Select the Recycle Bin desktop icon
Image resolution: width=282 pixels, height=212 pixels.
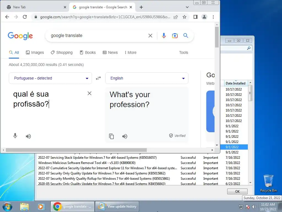268,183
